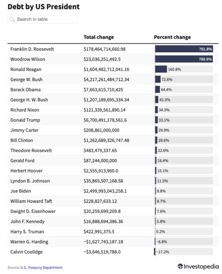Click the Joe Biden row name
The height and width of the screenshot is (274, 222).
point(21,191)
